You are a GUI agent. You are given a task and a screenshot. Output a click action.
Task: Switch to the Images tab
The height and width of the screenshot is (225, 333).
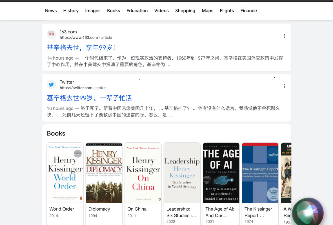(x=93, y=11)
